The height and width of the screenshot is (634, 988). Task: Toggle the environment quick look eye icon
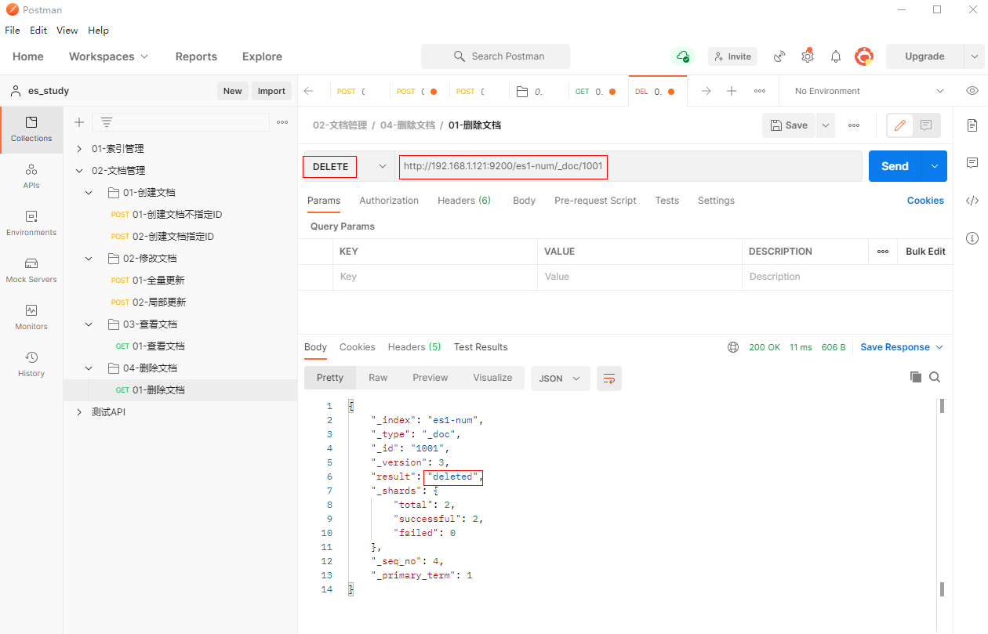coord(972,91)
